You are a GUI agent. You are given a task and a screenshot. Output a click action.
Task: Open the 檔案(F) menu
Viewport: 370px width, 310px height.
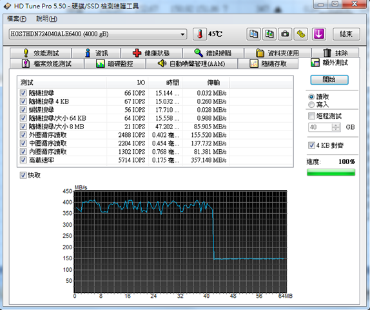coord(17,19)
